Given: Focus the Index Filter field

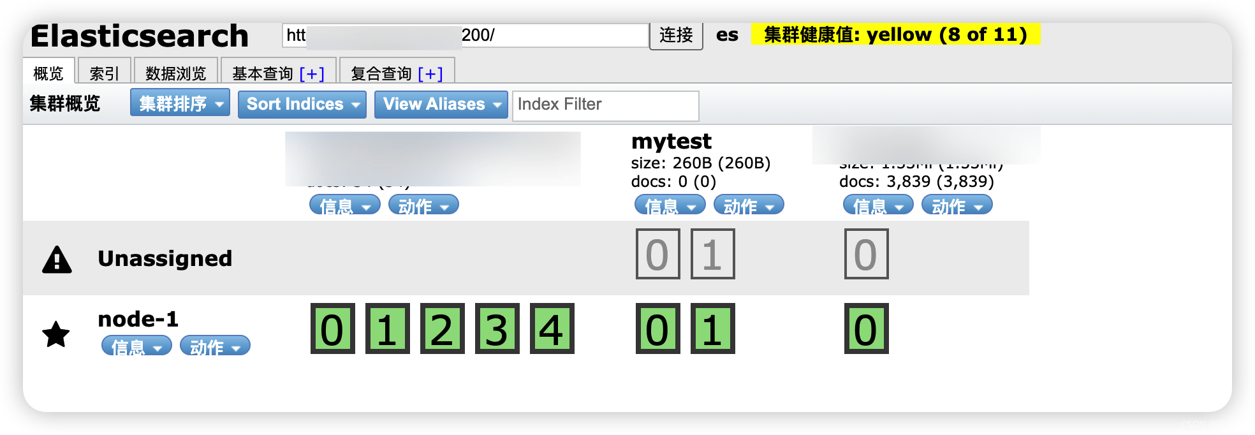Looking at the screenshot, I should point(605,105).
